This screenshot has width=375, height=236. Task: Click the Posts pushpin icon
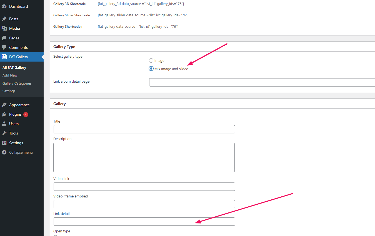pyautogui.click(x=4, y=19)
